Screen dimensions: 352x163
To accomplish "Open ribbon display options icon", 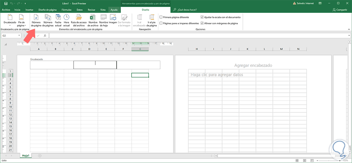I will click(x=321, y=4).
